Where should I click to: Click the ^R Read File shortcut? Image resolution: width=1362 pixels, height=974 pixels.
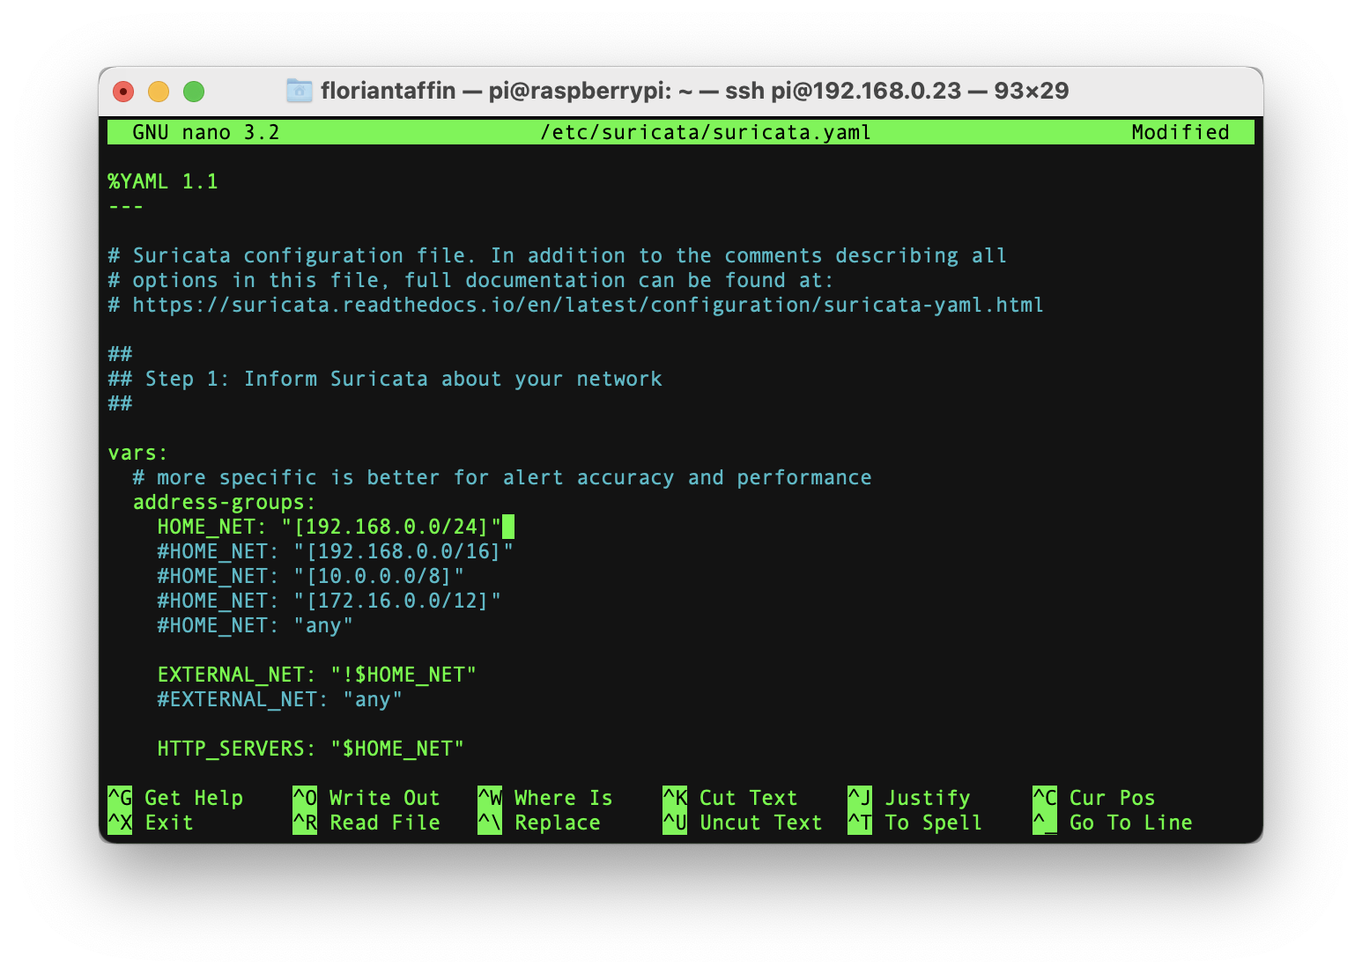coord(366,823)
